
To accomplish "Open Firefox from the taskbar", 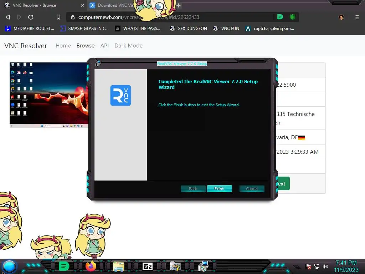I will 91,266.
